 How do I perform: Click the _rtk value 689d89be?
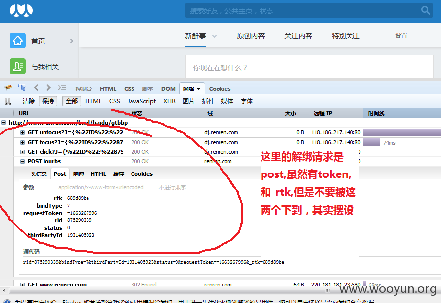click(78, 198)
